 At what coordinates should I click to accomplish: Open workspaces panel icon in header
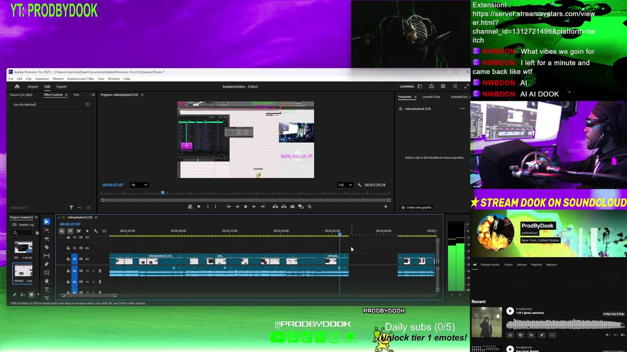419,87
